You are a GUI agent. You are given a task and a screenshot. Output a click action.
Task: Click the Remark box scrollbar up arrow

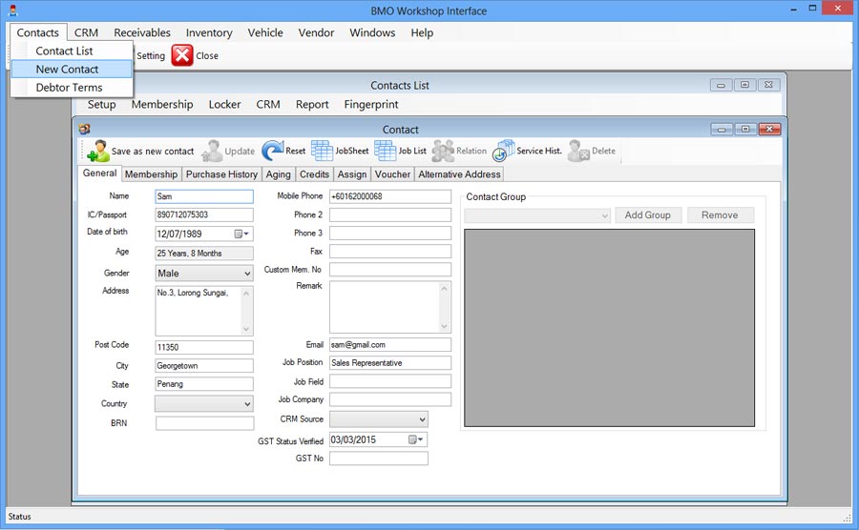point(444,288)
